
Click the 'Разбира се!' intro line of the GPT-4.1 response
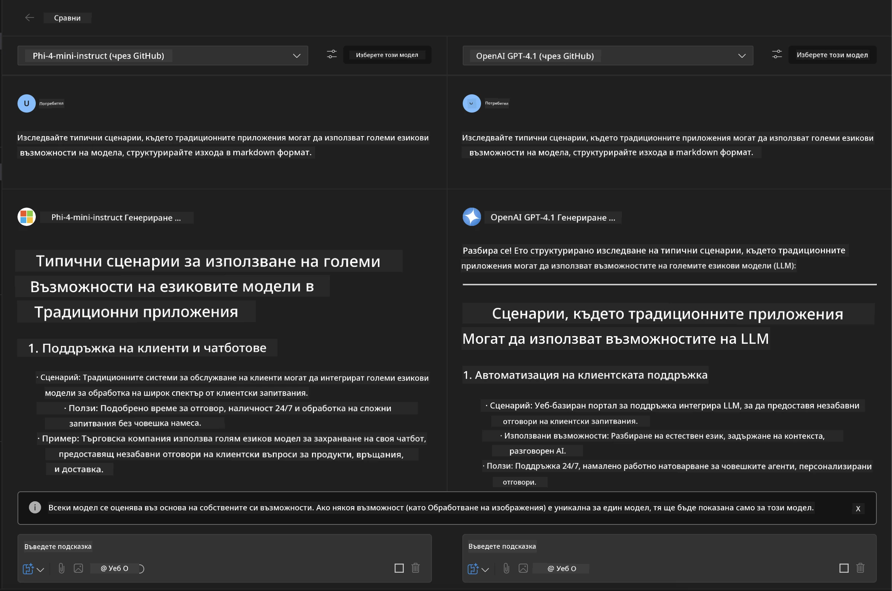[x=654, y=251]
